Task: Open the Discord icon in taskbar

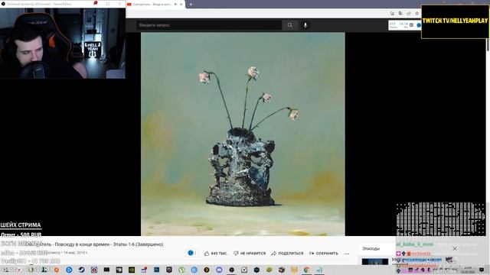Action: coord(219,270)
